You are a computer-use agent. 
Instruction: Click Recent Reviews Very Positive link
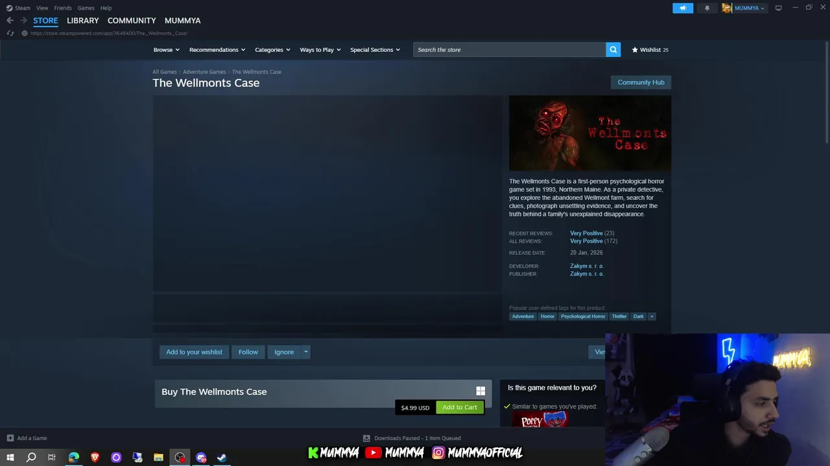click(586, 233)
